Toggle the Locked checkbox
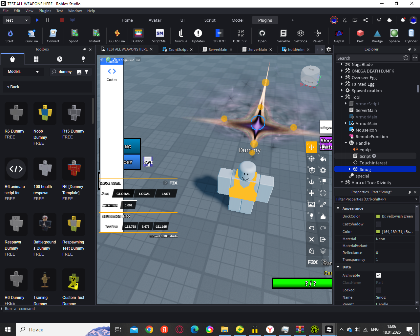This screenshot has height=336, width=420. tap(379, 290)
